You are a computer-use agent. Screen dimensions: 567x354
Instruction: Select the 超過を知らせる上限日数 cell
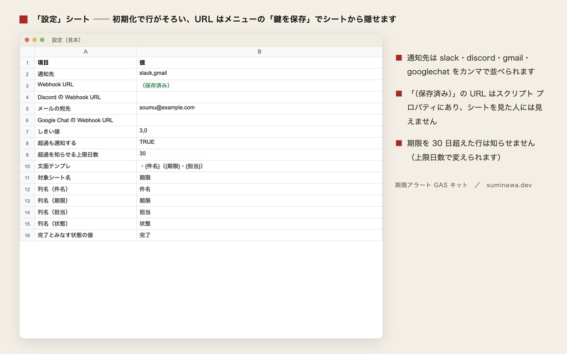(x=86, y=155)
